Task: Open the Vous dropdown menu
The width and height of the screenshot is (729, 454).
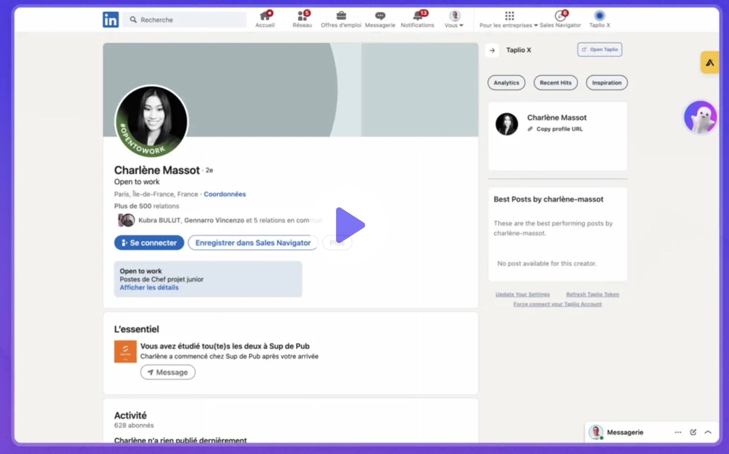Action: 454,19
